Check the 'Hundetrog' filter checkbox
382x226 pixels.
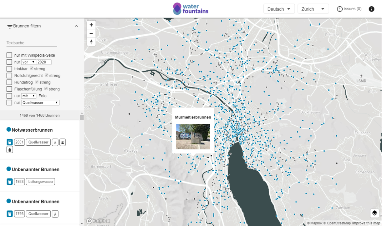tap(9, 82)
